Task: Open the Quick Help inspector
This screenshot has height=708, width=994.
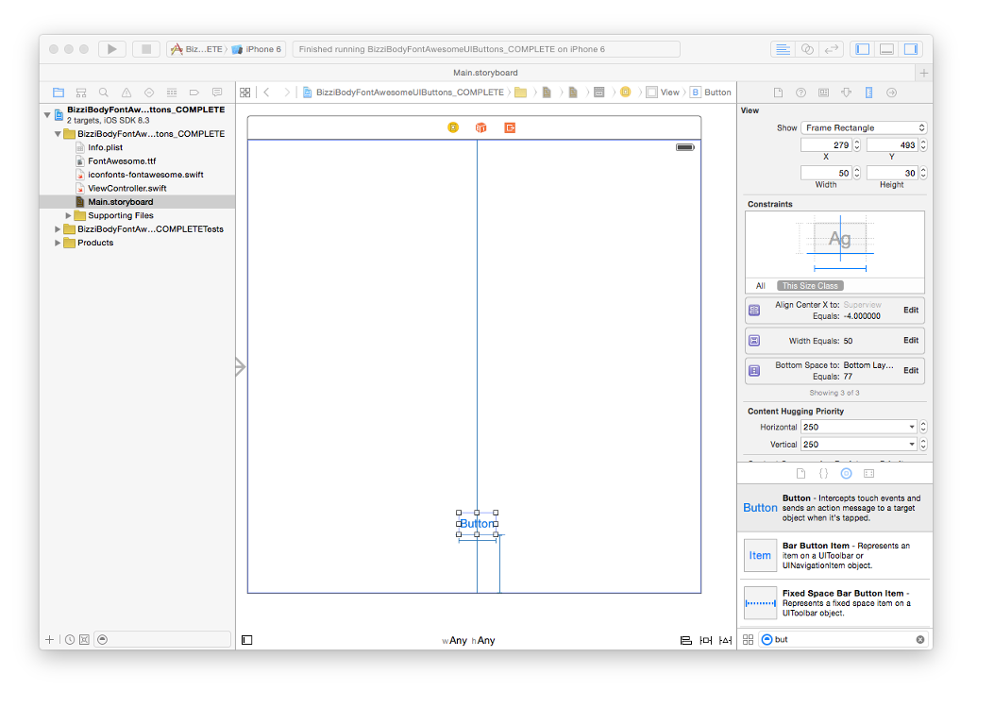Action: [800, 92]
